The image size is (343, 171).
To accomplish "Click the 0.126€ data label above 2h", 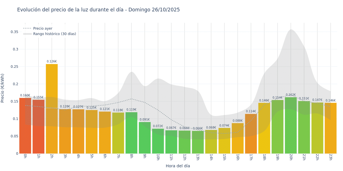I will click(x=52, y=62).
